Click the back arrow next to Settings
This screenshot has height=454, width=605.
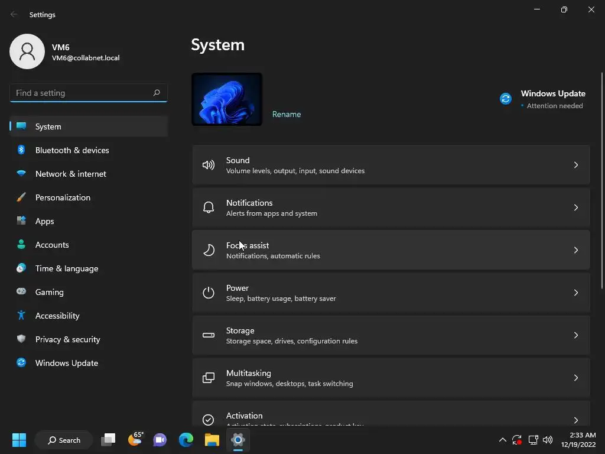[14, 14]
